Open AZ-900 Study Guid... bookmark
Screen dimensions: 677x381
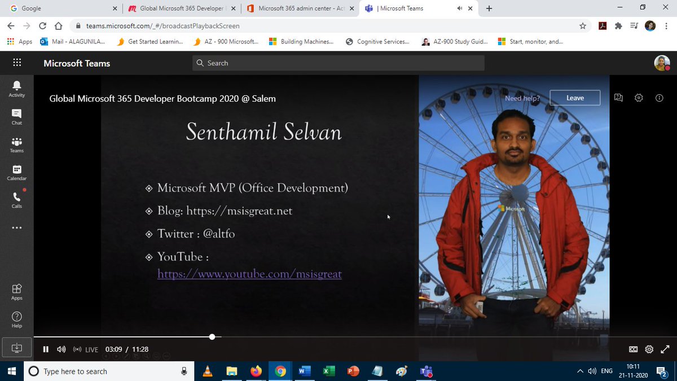(454, 41)
